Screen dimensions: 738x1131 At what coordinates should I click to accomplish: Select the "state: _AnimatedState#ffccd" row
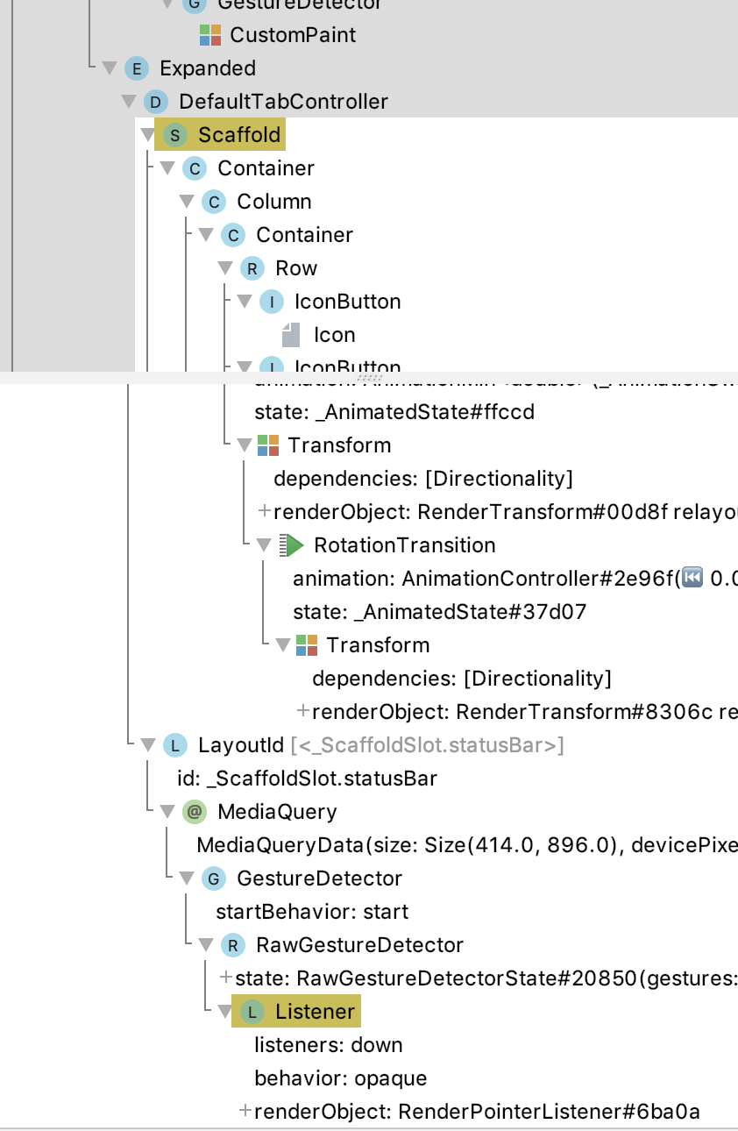coord(394,412)
